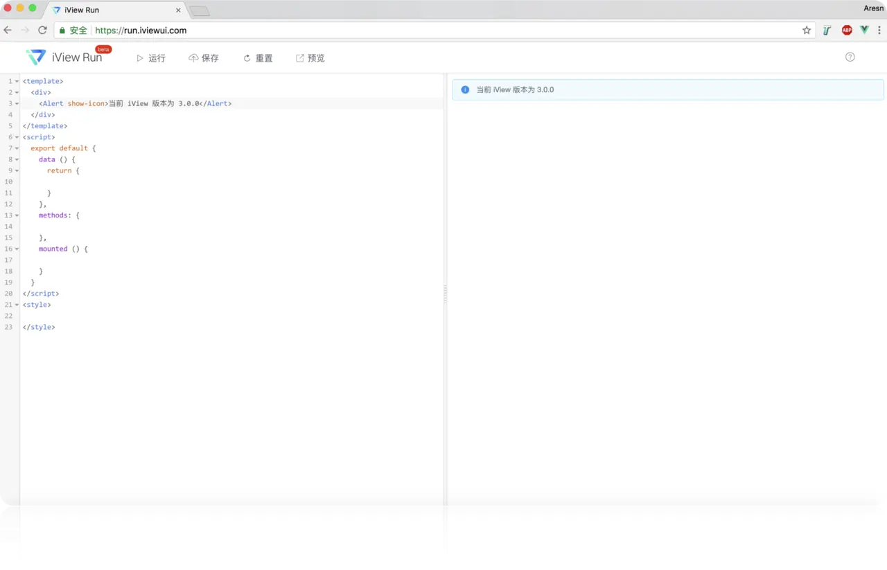
Task: Open the teal T extension icon
Action: click(x=827, y=30)
